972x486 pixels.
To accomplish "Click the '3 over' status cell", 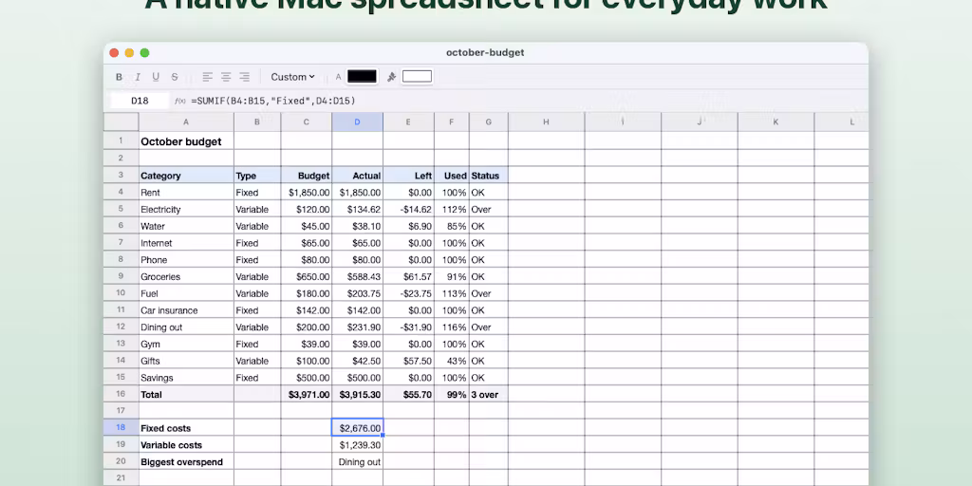I will tap(489, 394).
